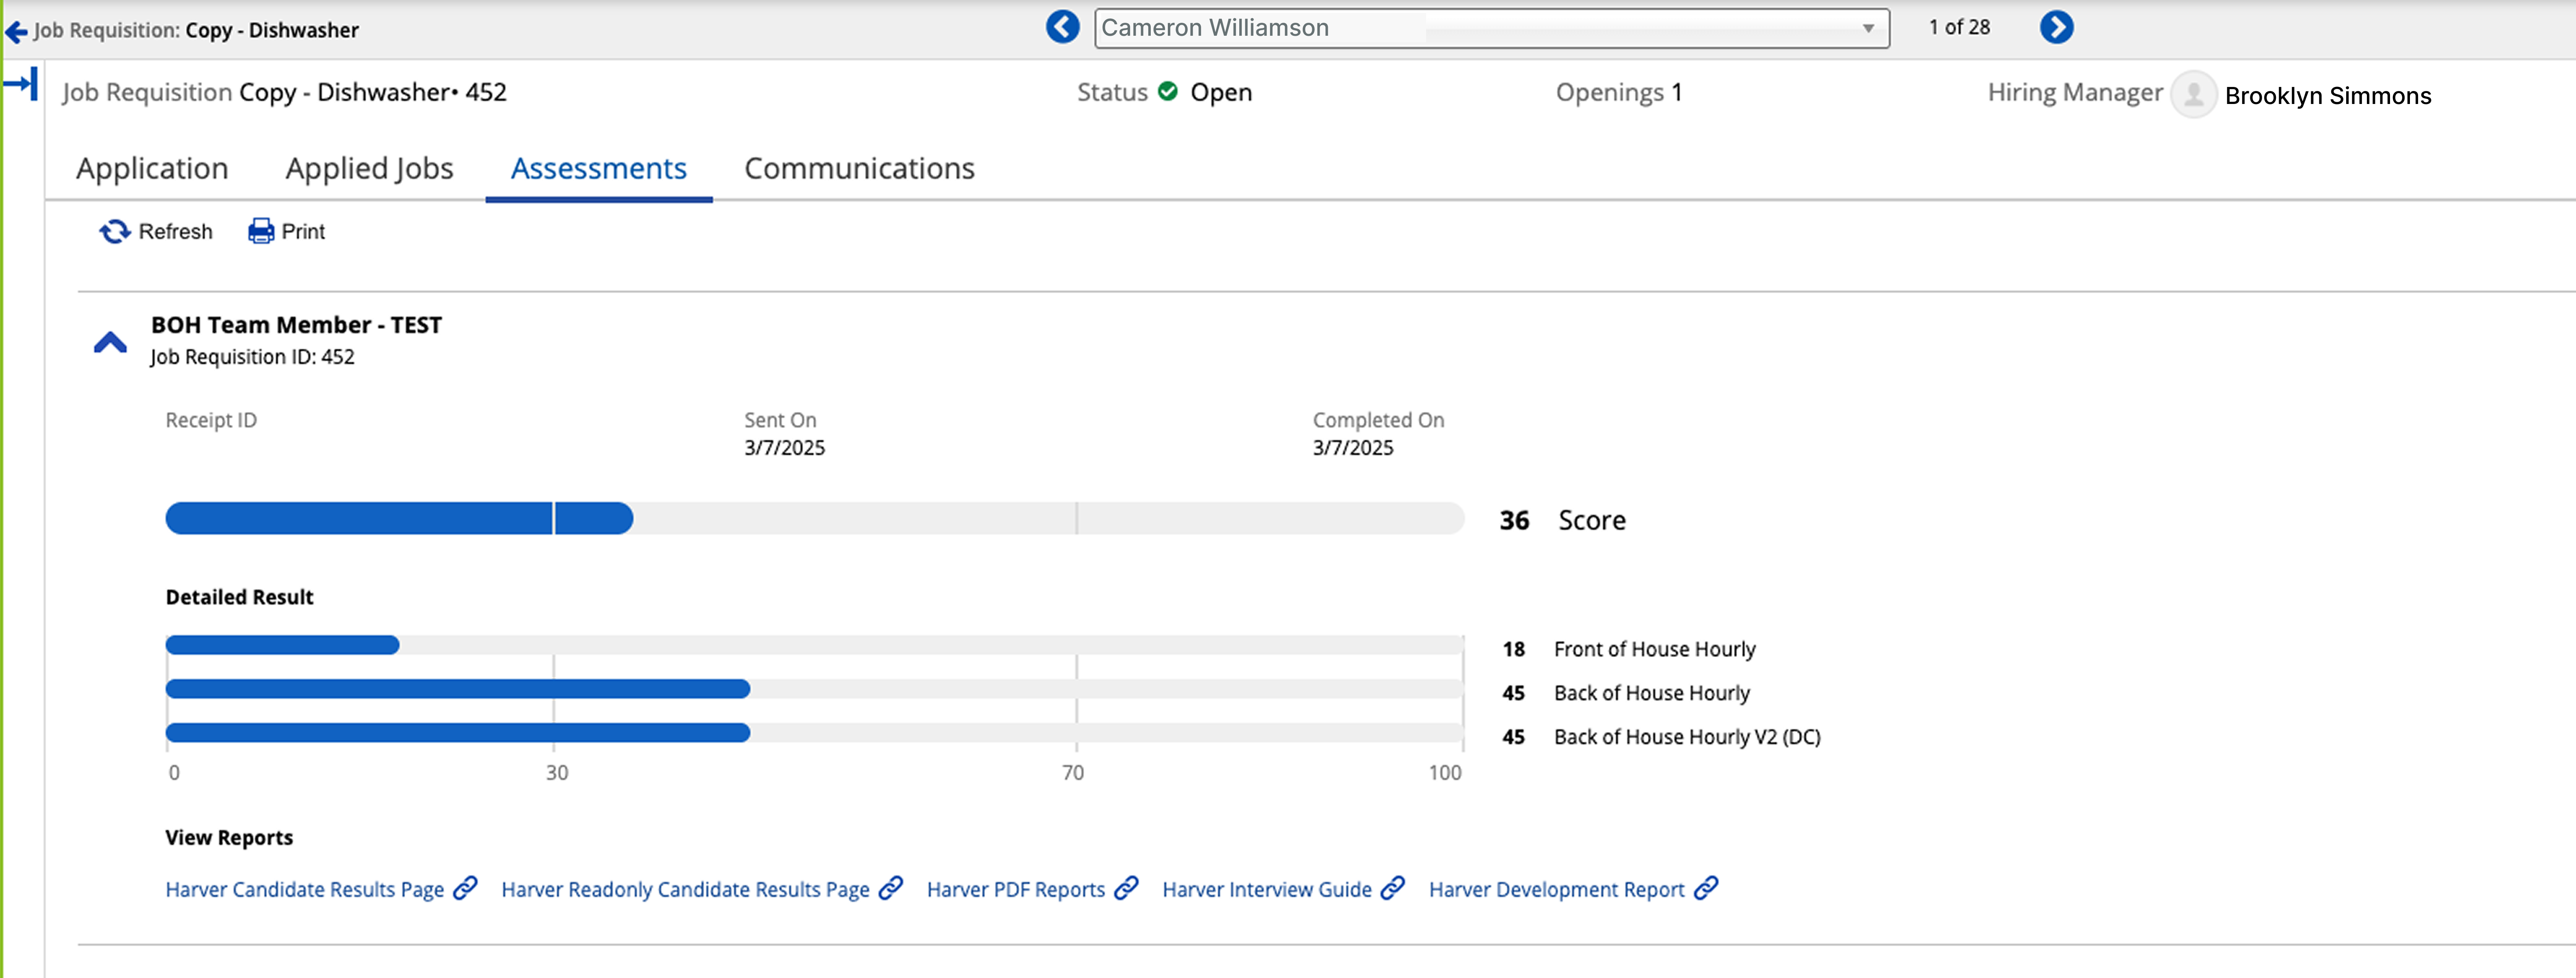Click the candidate dropdown arrow
The width and height of the screenshot is (2576, 978).
tap(1867, 29)
